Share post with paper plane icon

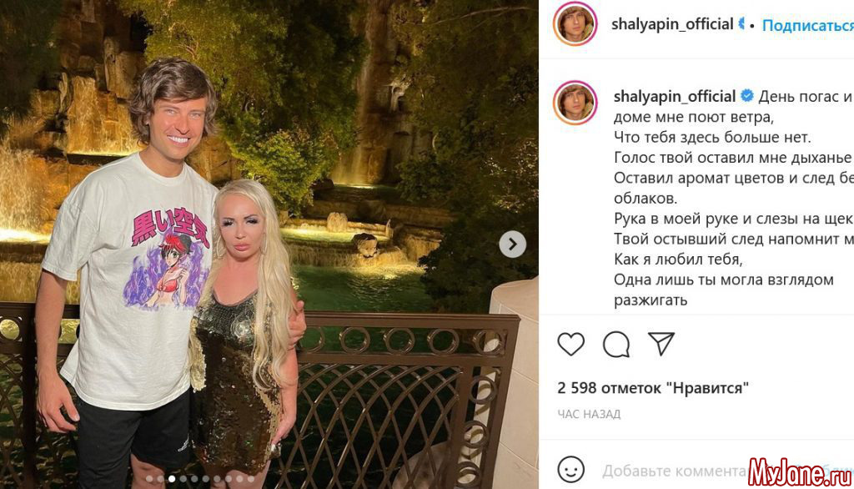[661, 344]
